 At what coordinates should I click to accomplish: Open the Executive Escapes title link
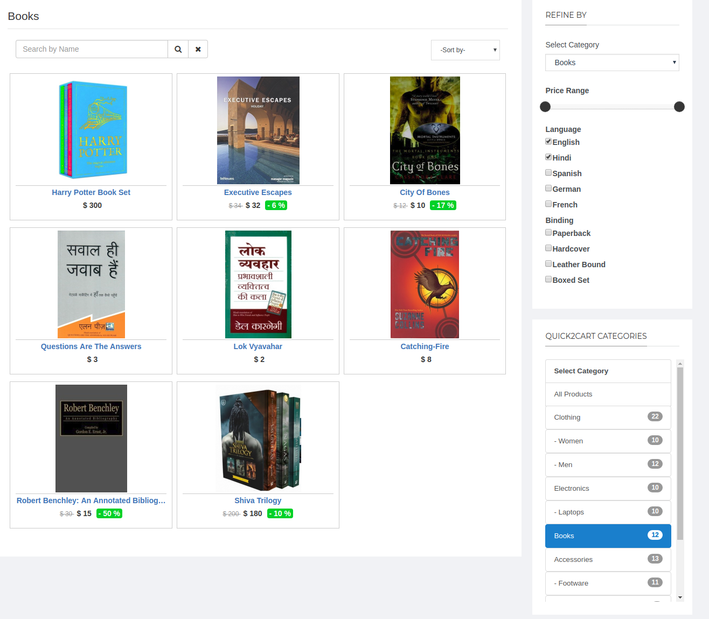(x=258, y=192)
